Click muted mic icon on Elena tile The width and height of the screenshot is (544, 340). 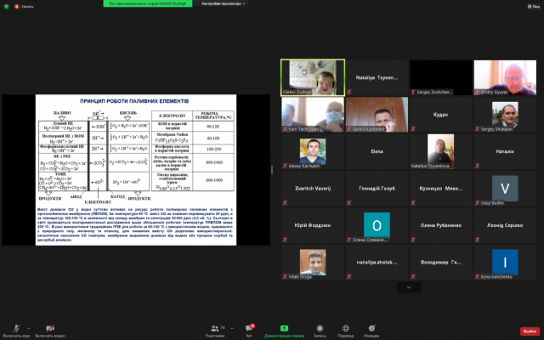tap(349, 166)
